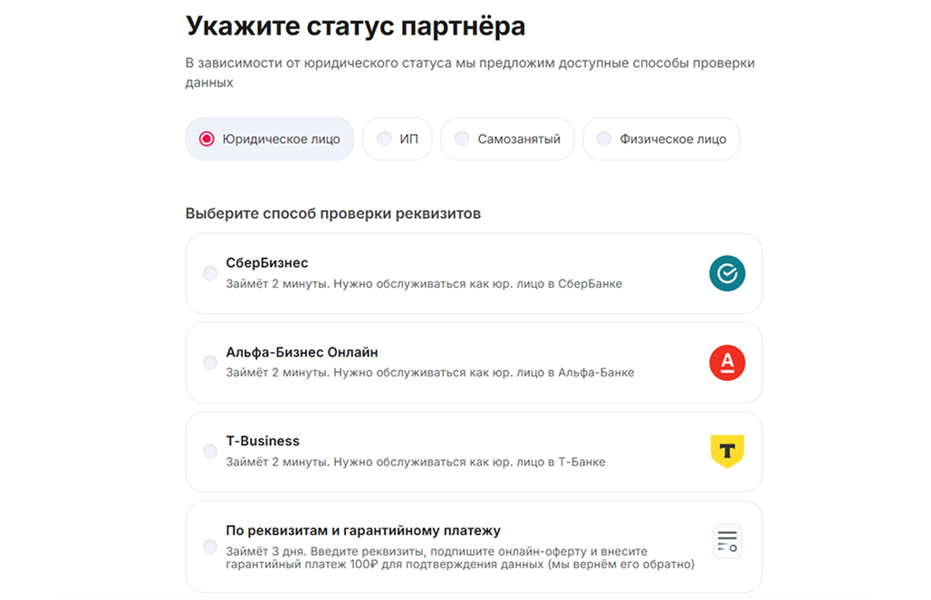Image resolution: width=931 pixels, height=600 pixels.
Task: Click the СберБизнес card title
Action: [x=267, y=263]
